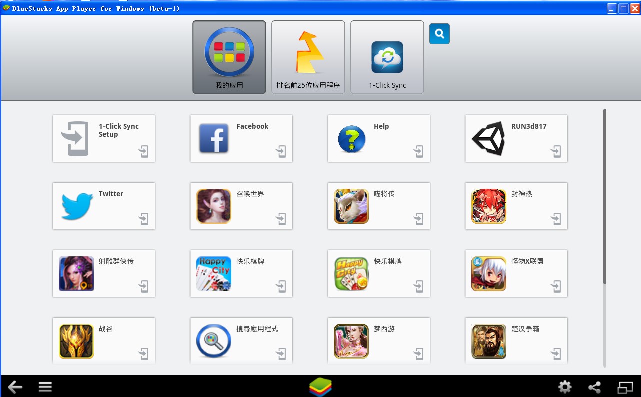This screenshot has height=397, width=641.
Task: Open the 我的应用 tab
Action: coord(229,57)
